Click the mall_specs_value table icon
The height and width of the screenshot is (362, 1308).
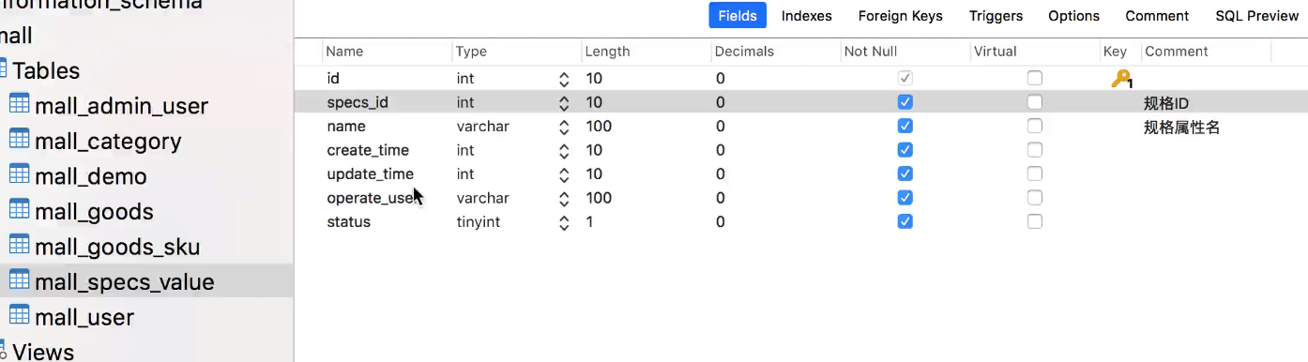click(19, 280)
